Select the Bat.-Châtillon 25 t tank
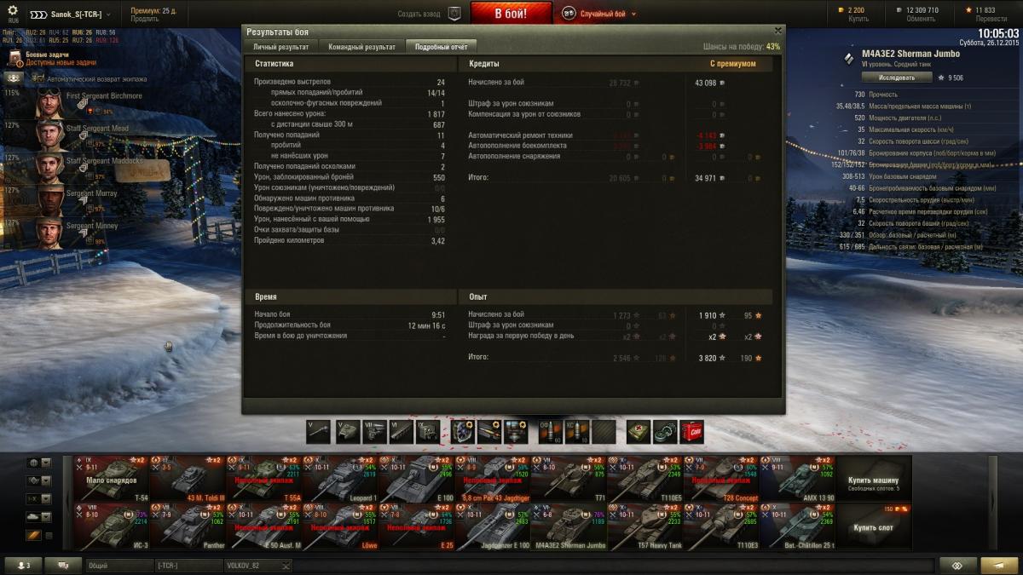The height and width of the screenshot is (575, 1023). [798, 526]
